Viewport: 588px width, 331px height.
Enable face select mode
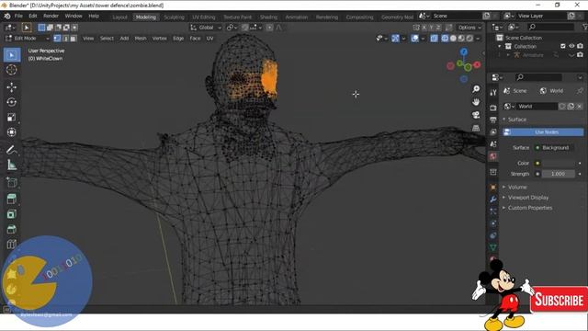pos(73,39)
